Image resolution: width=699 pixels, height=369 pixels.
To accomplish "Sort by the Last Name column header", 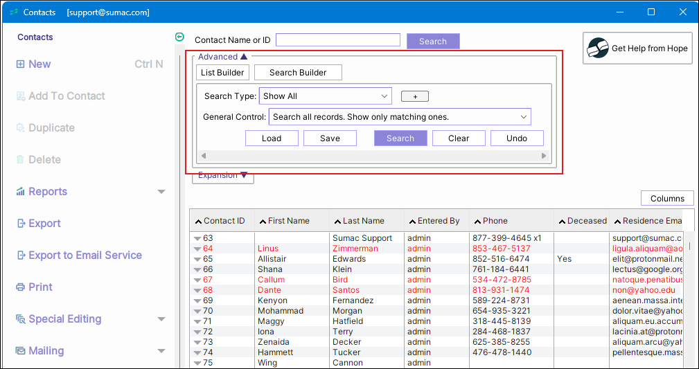I will [363, 221].
